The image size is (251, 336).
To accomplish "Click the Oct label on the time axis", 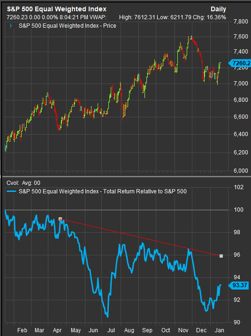I will coord(166,330).
